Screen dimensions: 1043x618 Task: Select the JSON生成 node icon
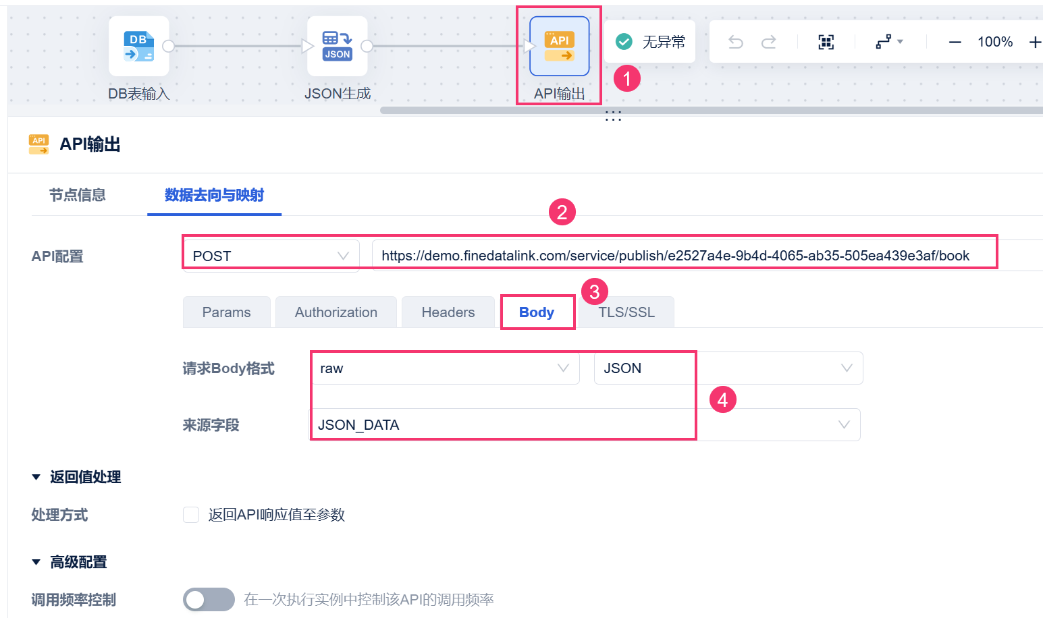(338, 46)
